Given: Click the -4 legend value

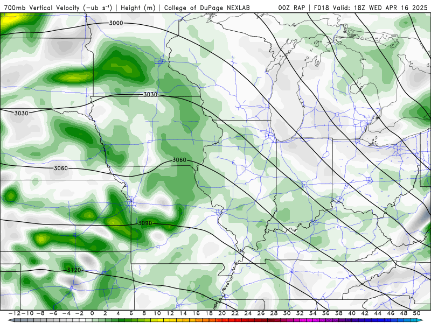Looking at the screenshot, I should pos(66,313).
